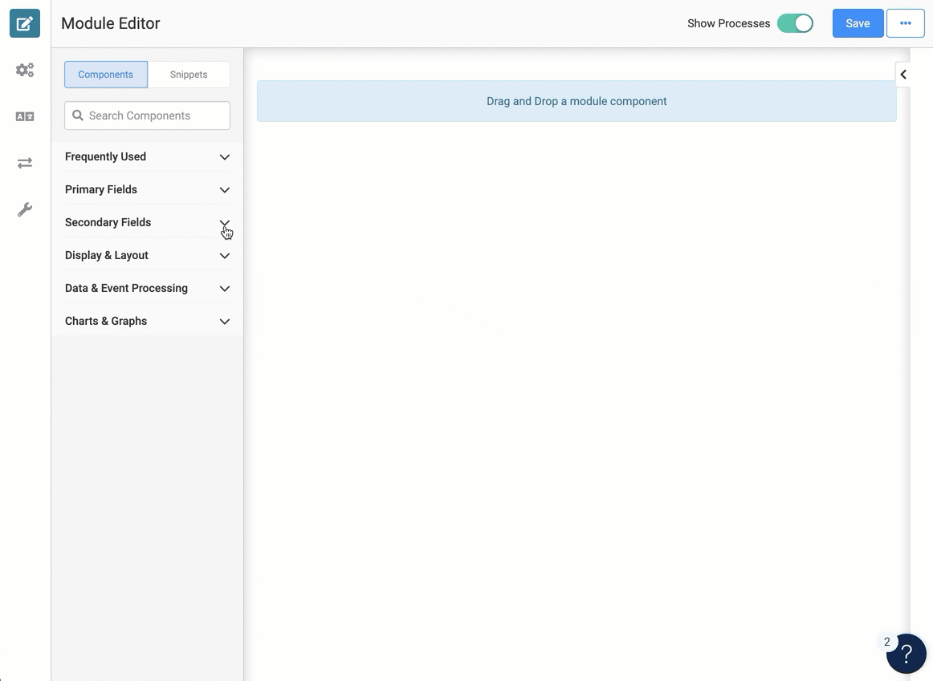Click the search magnifier icon

click(x=78, y=116)
